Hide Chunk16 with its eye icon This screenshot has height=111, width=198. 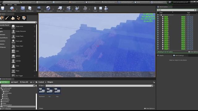(x=158, y=49)
